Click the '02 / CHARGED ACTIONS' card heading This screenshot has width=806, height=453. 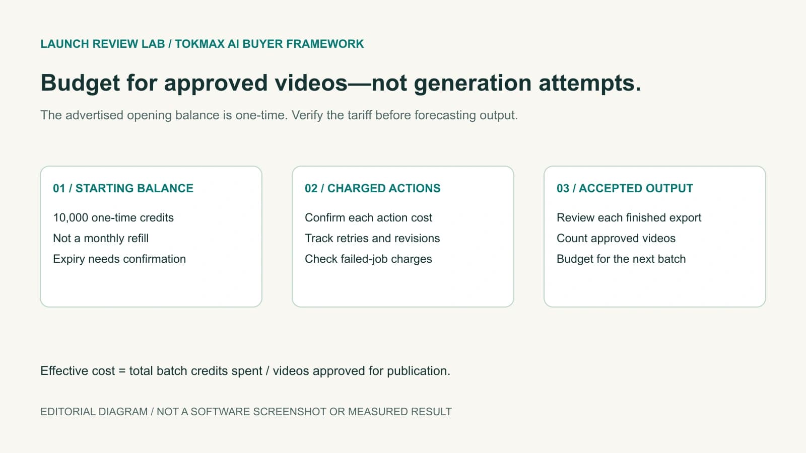tap(373, 188)
